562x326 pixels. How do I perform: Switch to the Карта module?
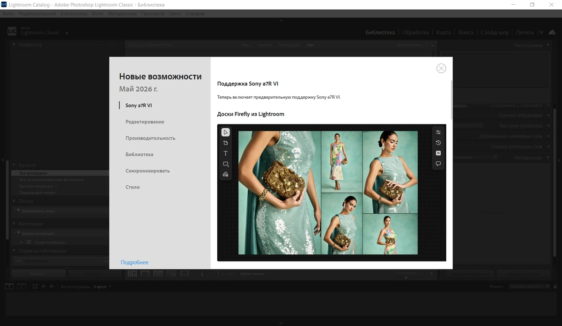pyautogui.click(x=443, y=32)
